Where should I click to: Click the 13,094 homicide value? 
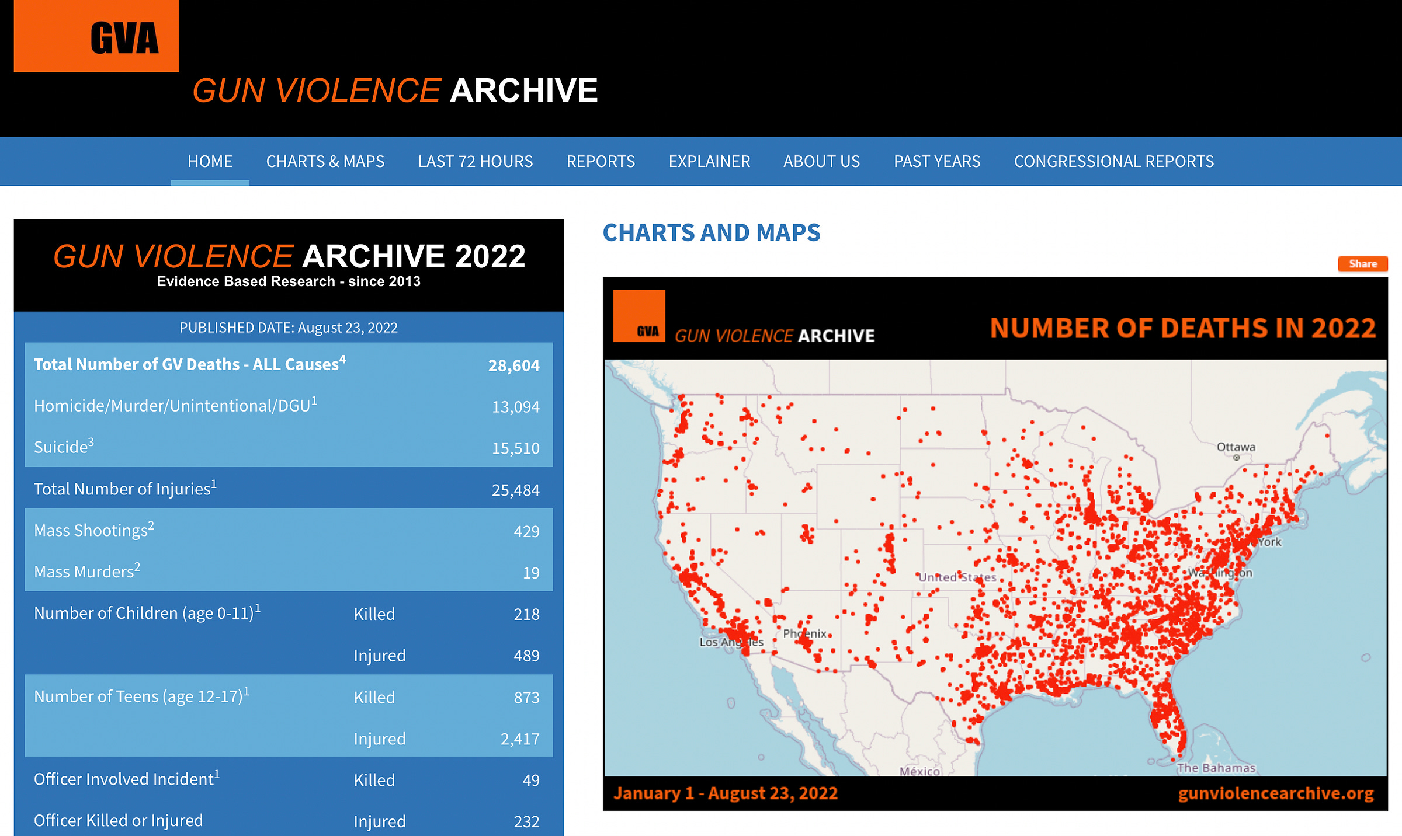point(515,407)
